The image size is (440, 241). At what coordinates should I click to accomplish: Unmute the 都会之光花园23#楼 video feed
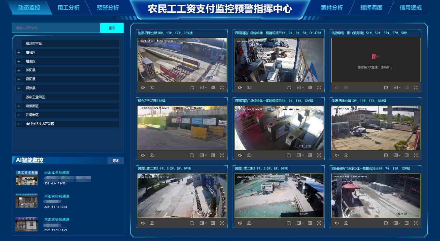pos(143,155)
